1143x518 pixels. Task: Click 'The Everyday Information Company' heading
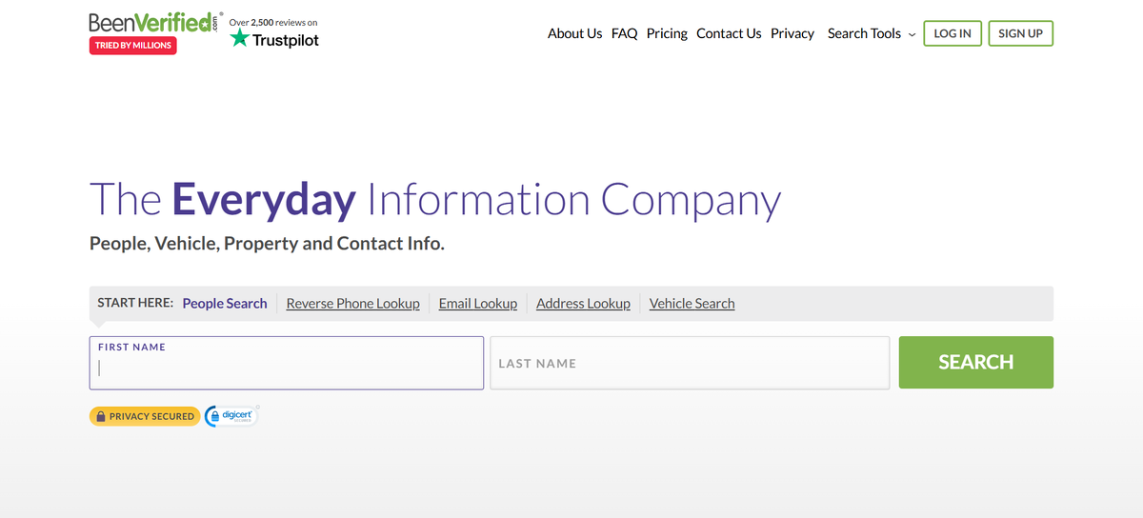coord(435,200)
